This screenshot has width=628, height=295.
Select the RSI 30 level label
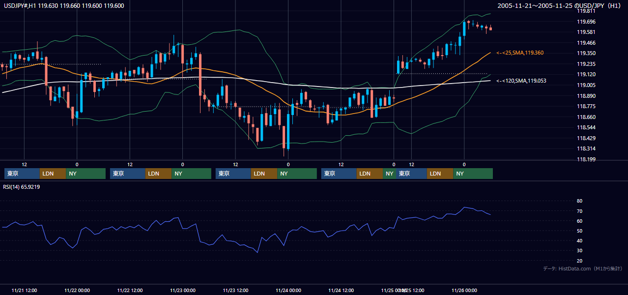[x=579, y=250]
